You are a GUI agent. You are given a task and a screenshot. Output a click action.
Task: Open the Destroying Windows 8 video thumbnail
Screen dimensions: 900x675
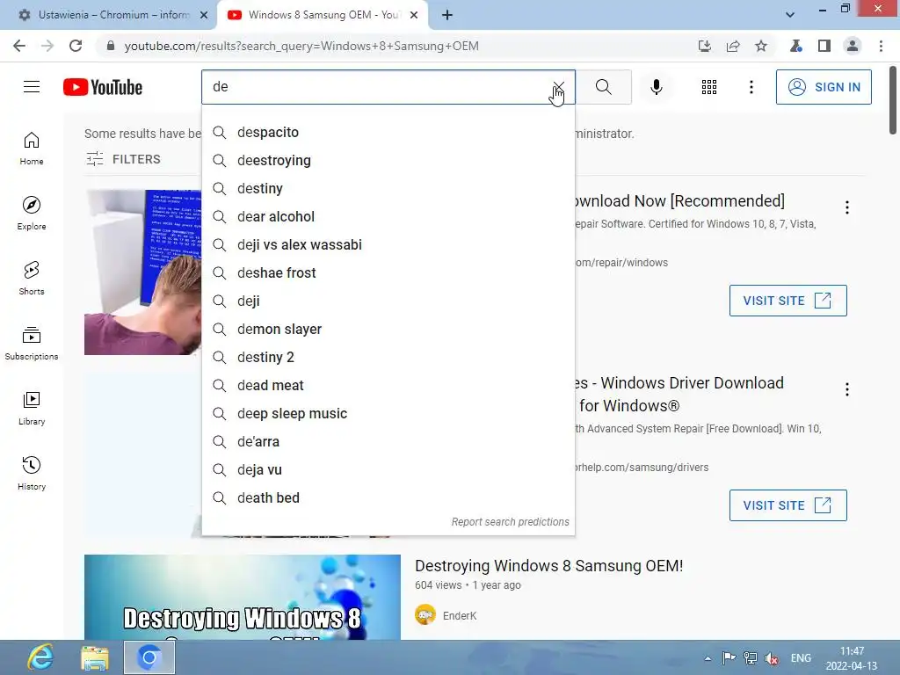click(x=243, y=597)
